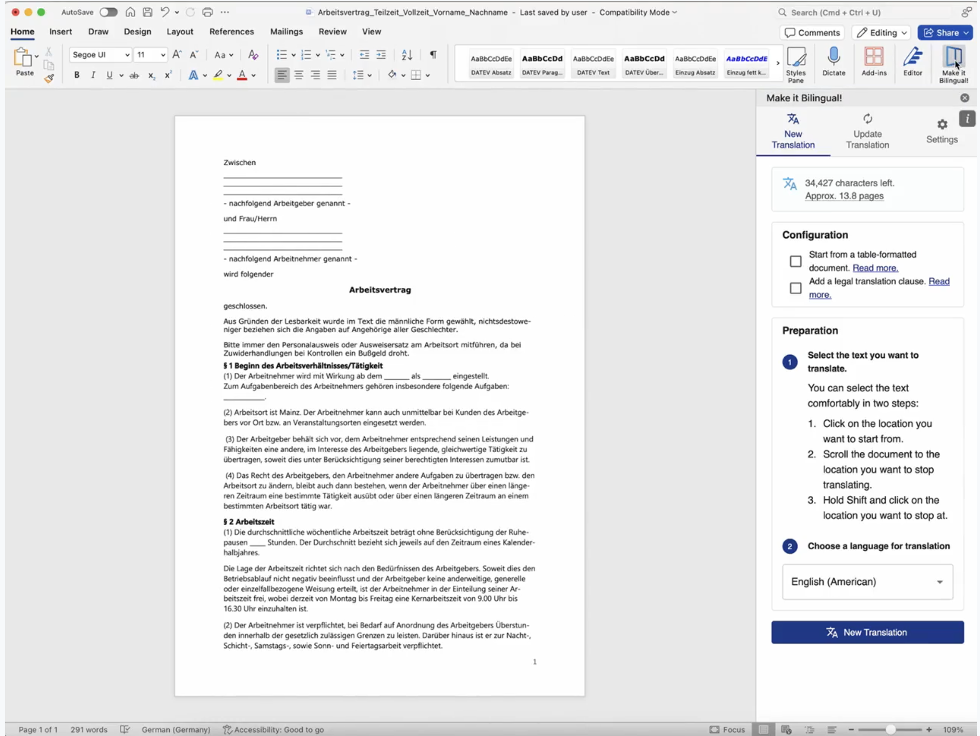Click the Format Painter brush icon
This screenshot has height=736, width=980.
[49, 79]
